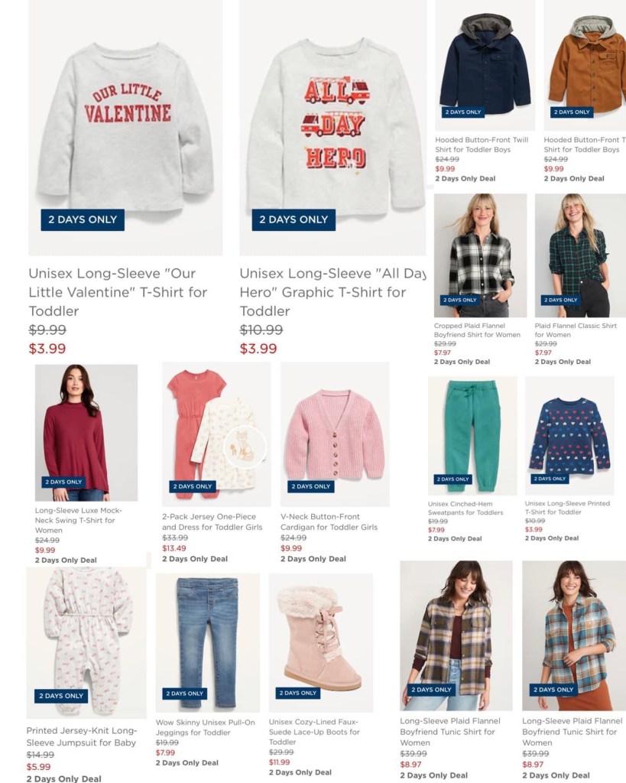Click the 2 Days Only badge on All Day Hero shirt
The height and width of the screenshot is (783, 626).
click(x=294, y=219)
